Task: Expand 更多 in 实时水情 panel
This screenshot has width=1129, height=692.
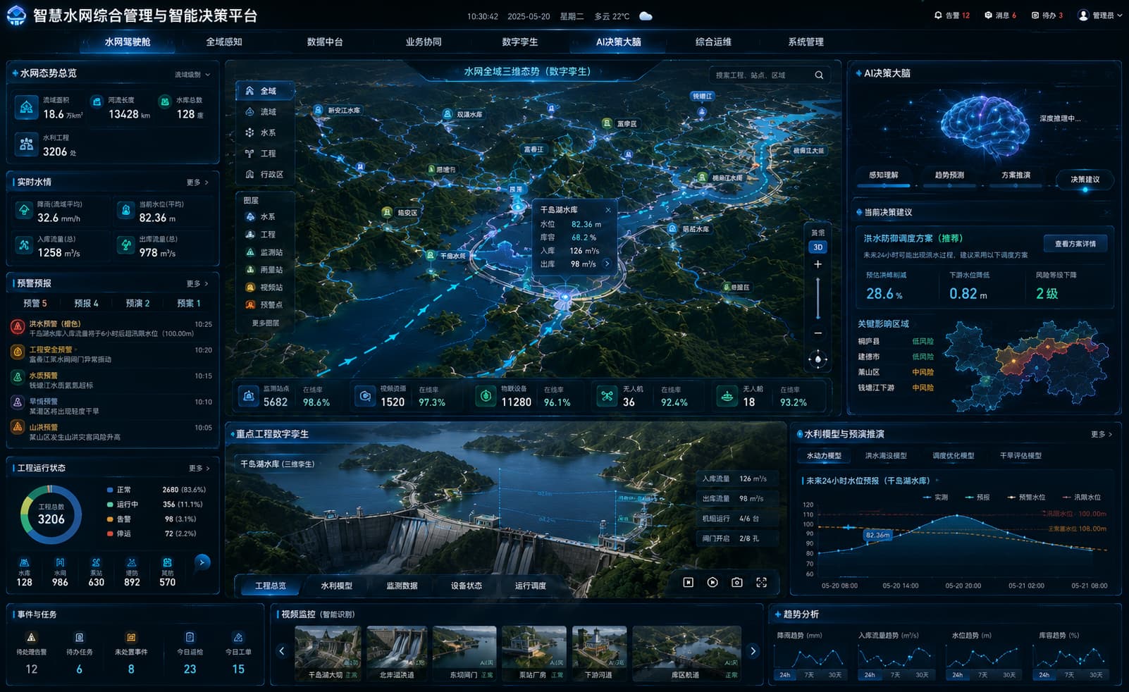Action: coord(198,183)
